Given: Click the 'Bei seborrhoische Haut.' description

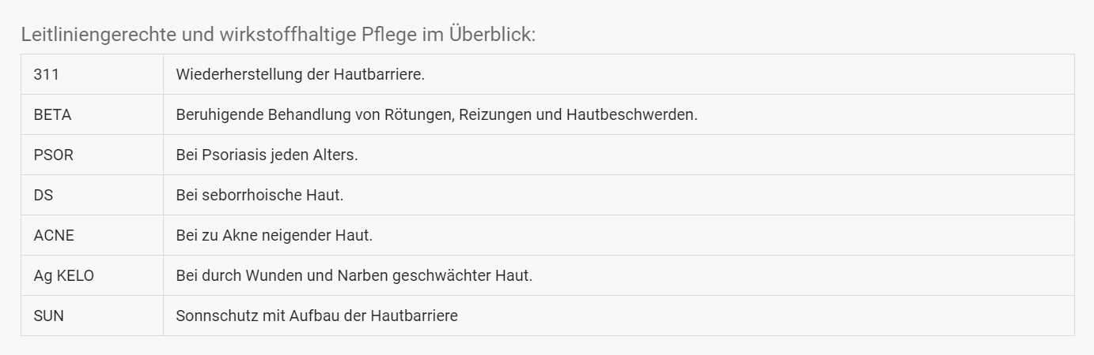Looking at the screenshot, I should point(259,195).
